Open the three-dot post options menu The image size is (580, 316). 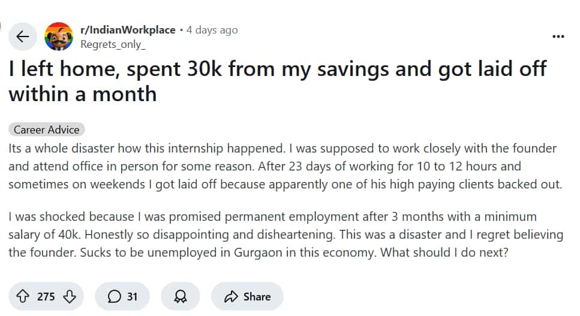click(x=558, y=36)
